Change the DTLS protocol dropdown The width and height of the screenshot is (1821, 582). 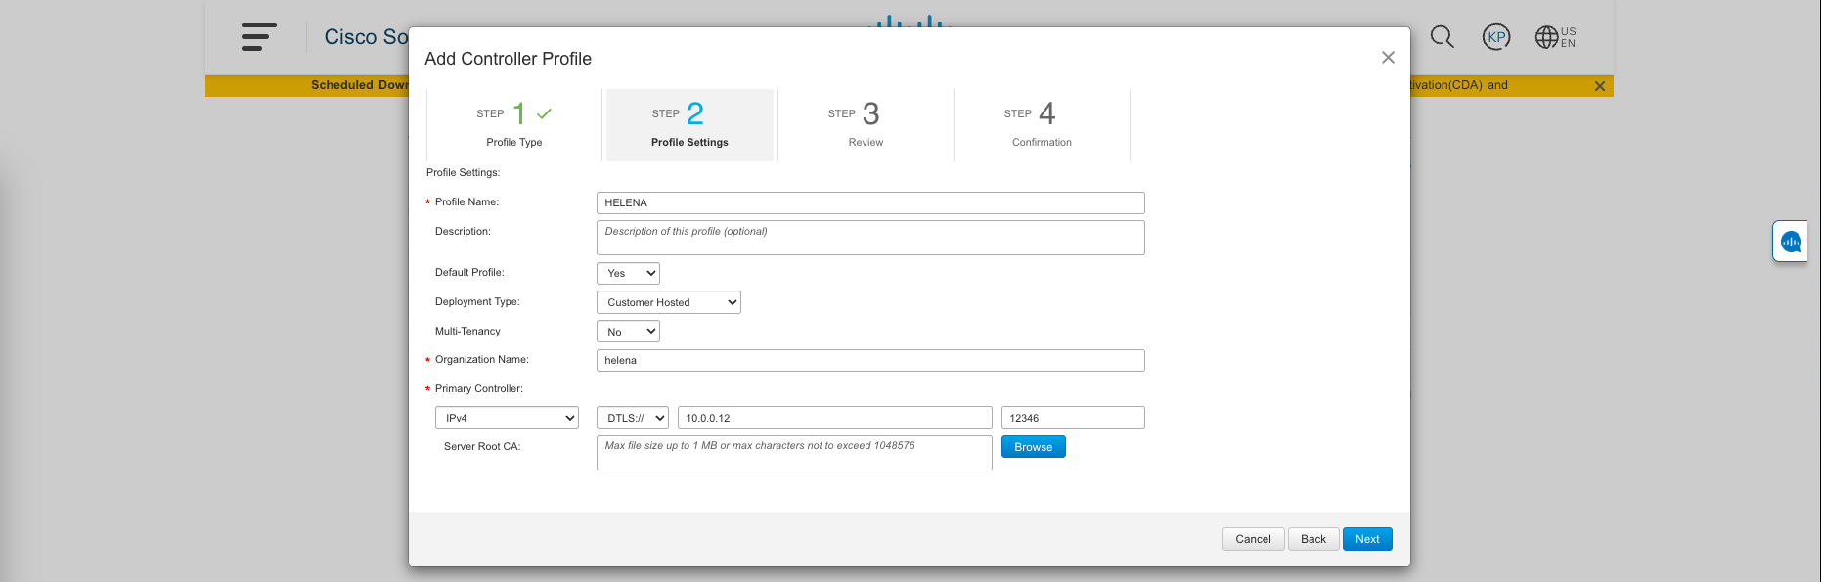tap(632, 418)
